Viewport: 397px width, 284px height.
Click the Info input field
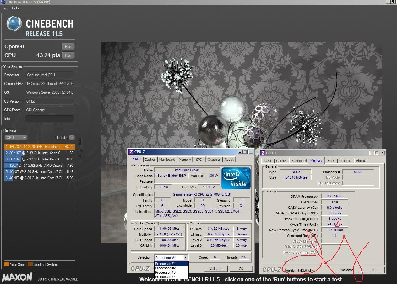tap(49, 119)
